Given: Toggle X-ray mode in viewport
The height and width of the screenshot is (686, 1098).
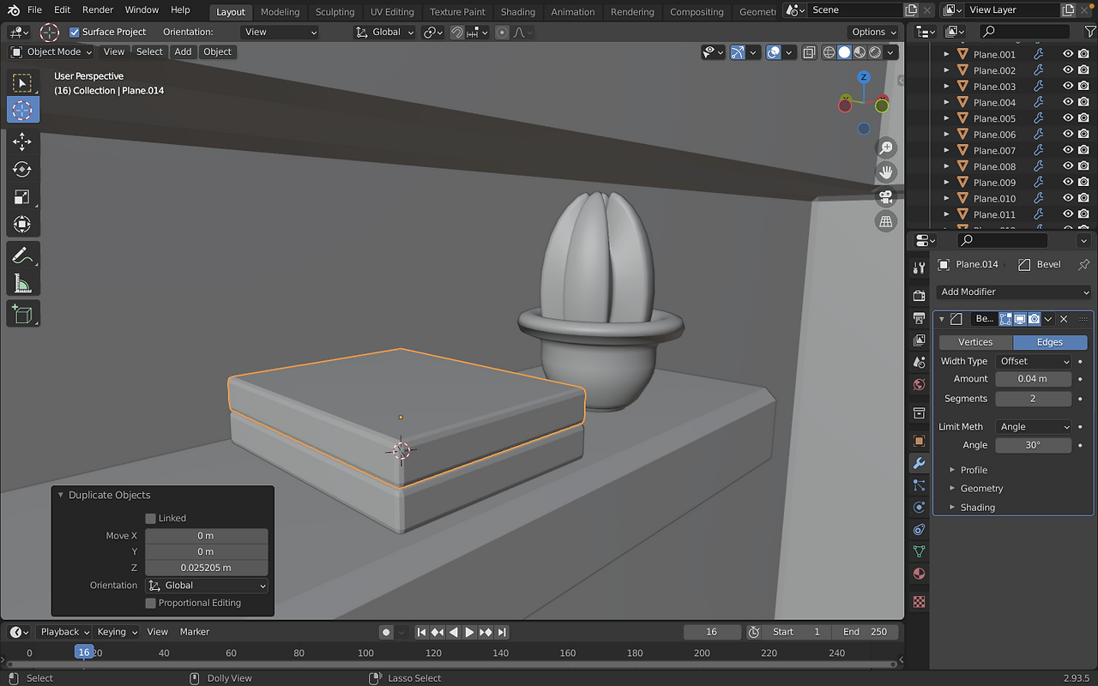Looking at the screenshot, I should [x=809, y=52].
